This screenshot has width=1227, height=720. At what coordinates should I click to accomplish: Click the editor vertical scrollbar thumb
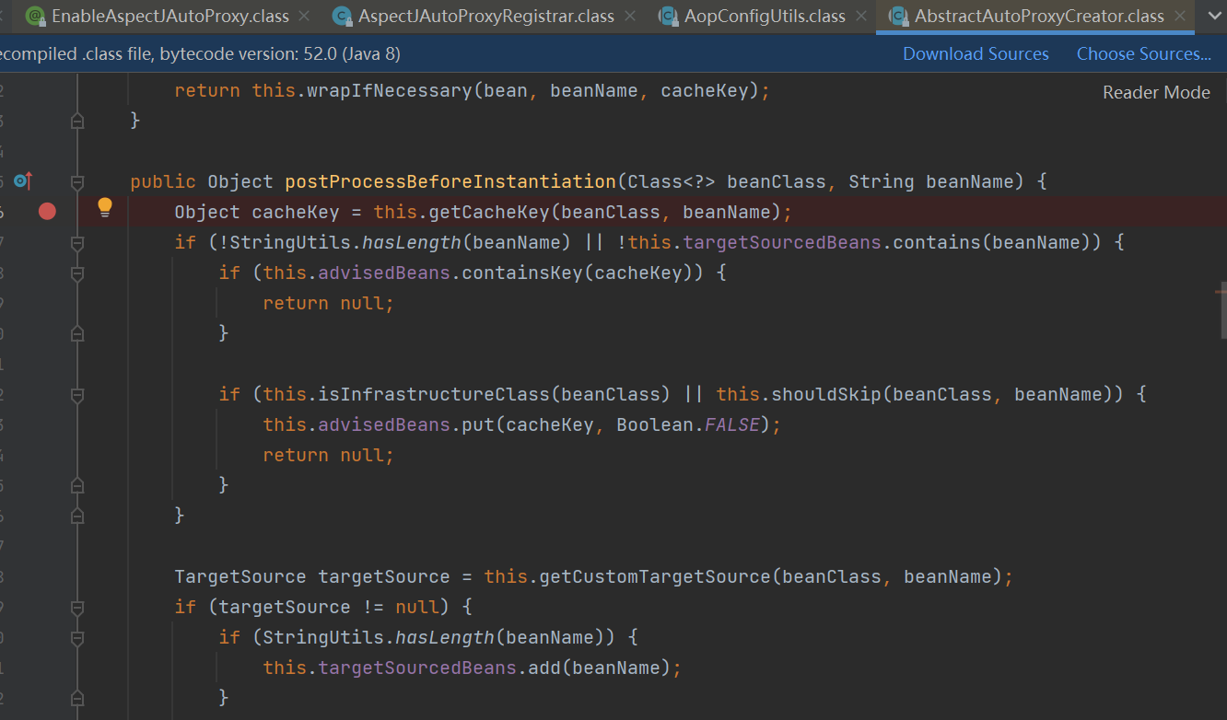tap(1222, 308)
